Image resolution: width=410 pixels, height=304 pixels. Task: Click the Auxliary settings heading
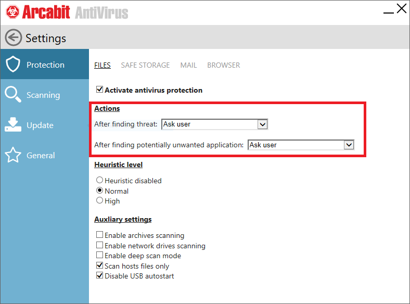coord(123,219)
